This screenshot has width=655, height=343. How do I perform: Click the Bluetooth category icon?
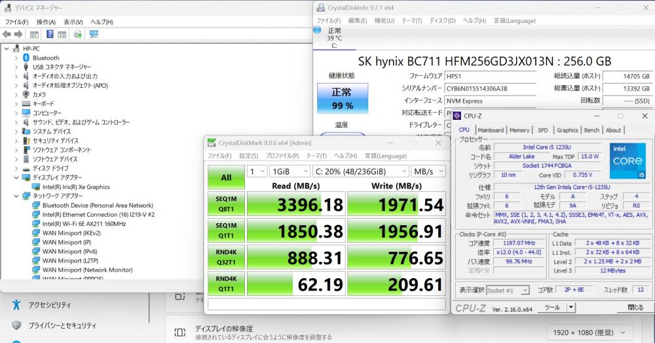[26, 58]
